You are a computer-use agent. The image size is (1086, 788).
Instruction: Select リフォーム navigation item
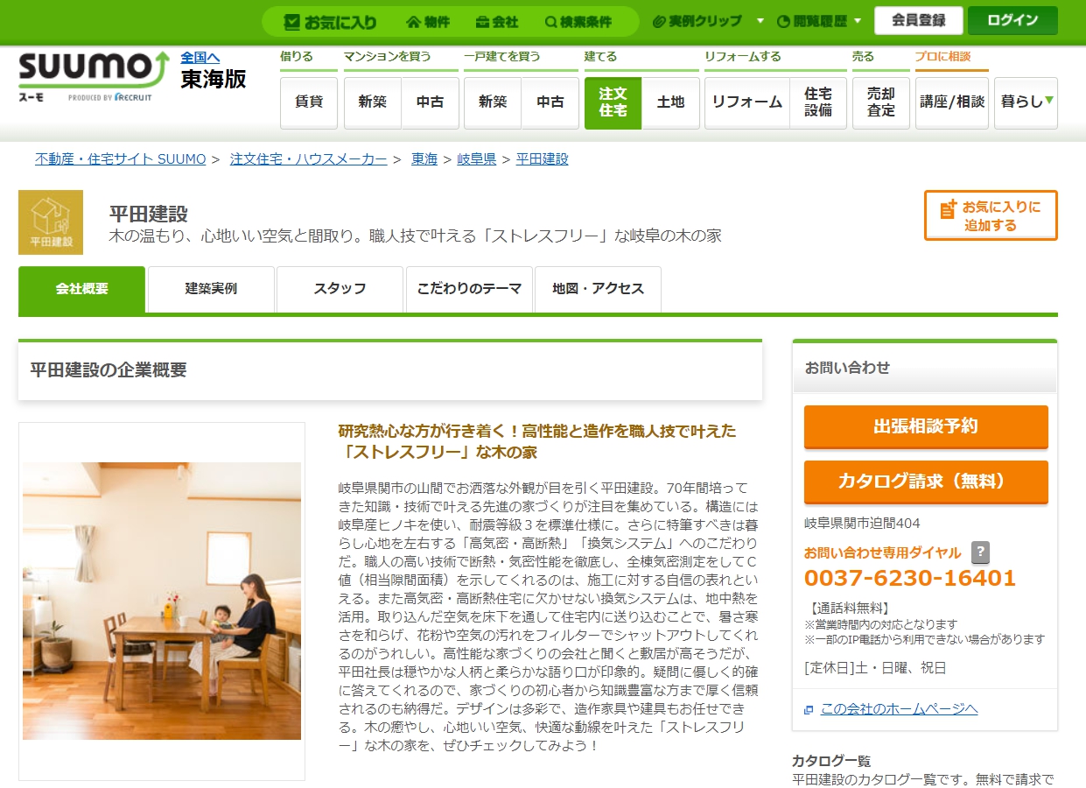[x=746, y=102]
